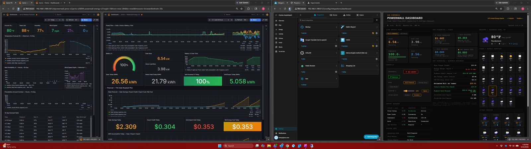The height and width of the screenshot is (149, 531).
Task: Open Last 24 hours time range picker
Action: [219, 20]
